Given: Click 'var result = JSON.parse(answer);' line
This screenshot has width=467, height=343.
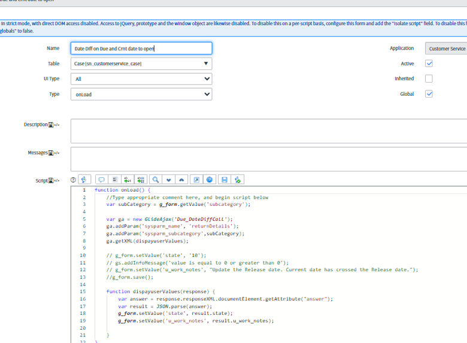Looking at the screenshot, I should point(165,306).
